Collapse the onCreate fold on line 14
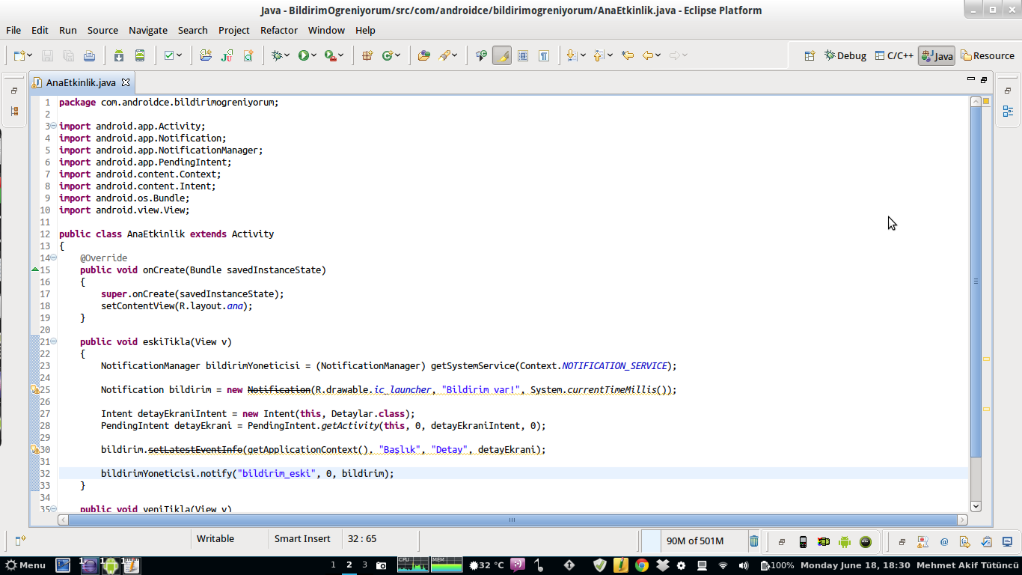This screenshot has height=575, width=1022. tap(53, 258)
